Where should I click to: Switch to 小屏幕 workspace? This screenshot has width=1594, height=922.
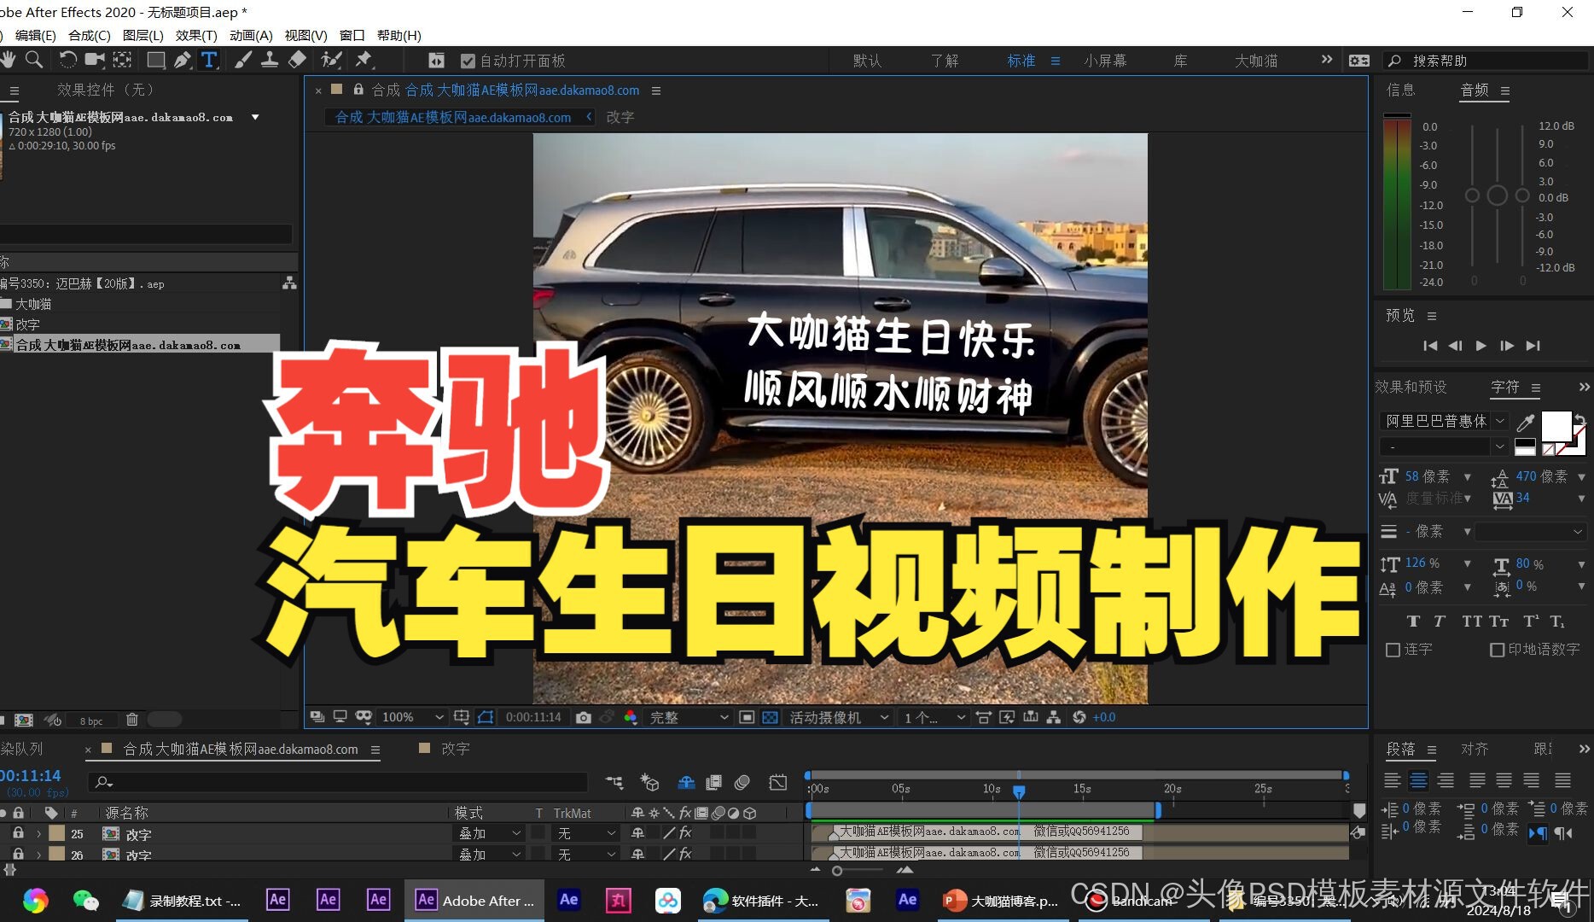tap(1105, 61)
